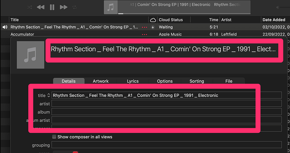Viewport: 290px width, 153px height.
Task: Pause the current song
Action: [x=52, y=8]
